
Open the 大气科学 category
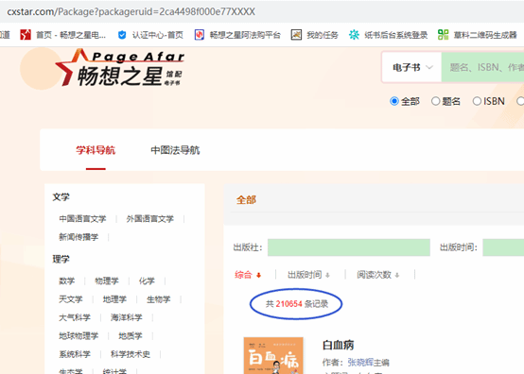coord(75,317)
